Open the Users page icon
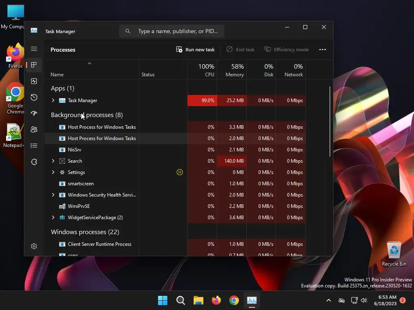This screenshot has width=414, height=310. 34,130
